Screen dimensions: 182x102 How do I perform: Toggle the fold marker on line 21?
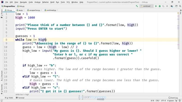click(14, 88)
